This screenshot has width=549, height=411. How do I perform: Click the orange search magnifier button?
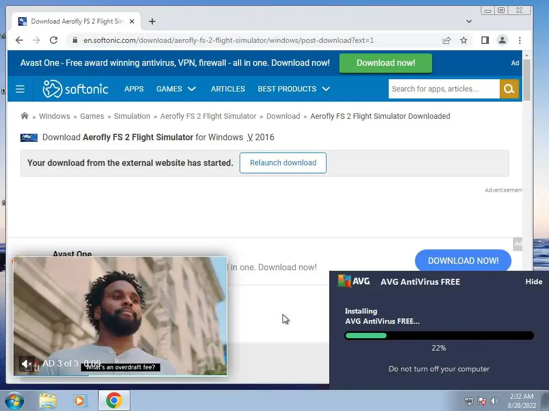point(509,89)
